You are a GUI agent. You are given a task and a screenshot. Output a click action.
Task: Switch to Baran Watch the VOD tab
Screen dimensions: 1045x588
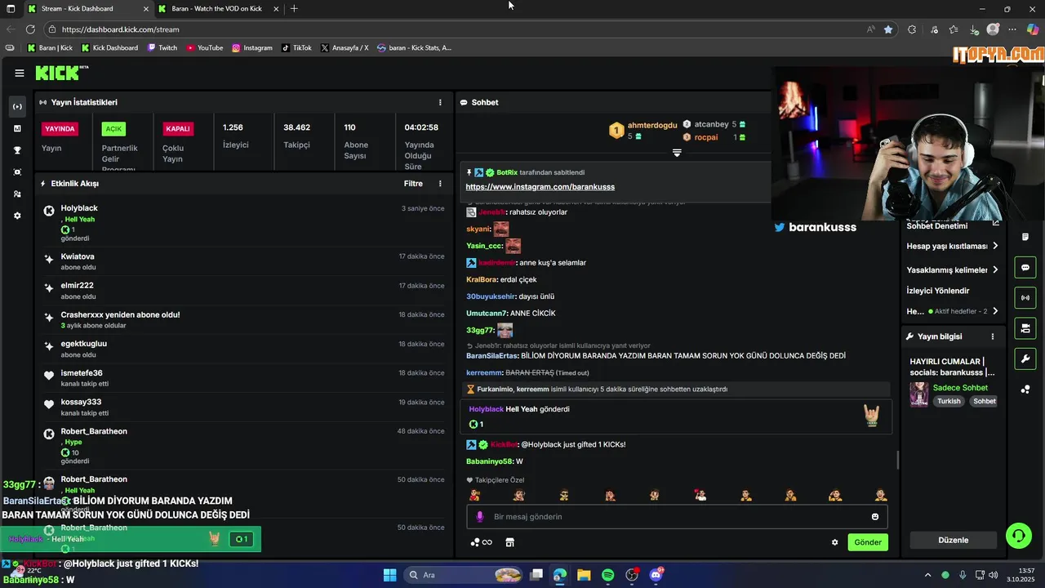click(219, 9)
